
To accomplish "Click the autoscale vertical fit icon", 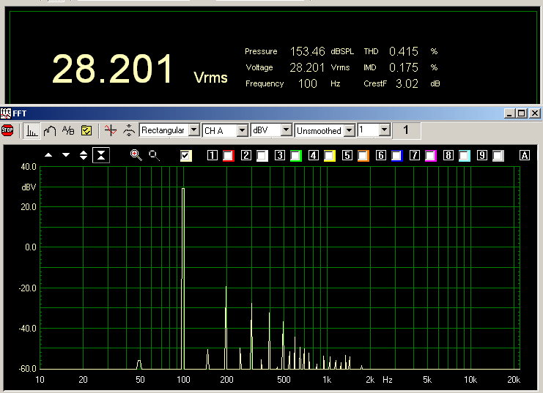I will click(101, 155).
